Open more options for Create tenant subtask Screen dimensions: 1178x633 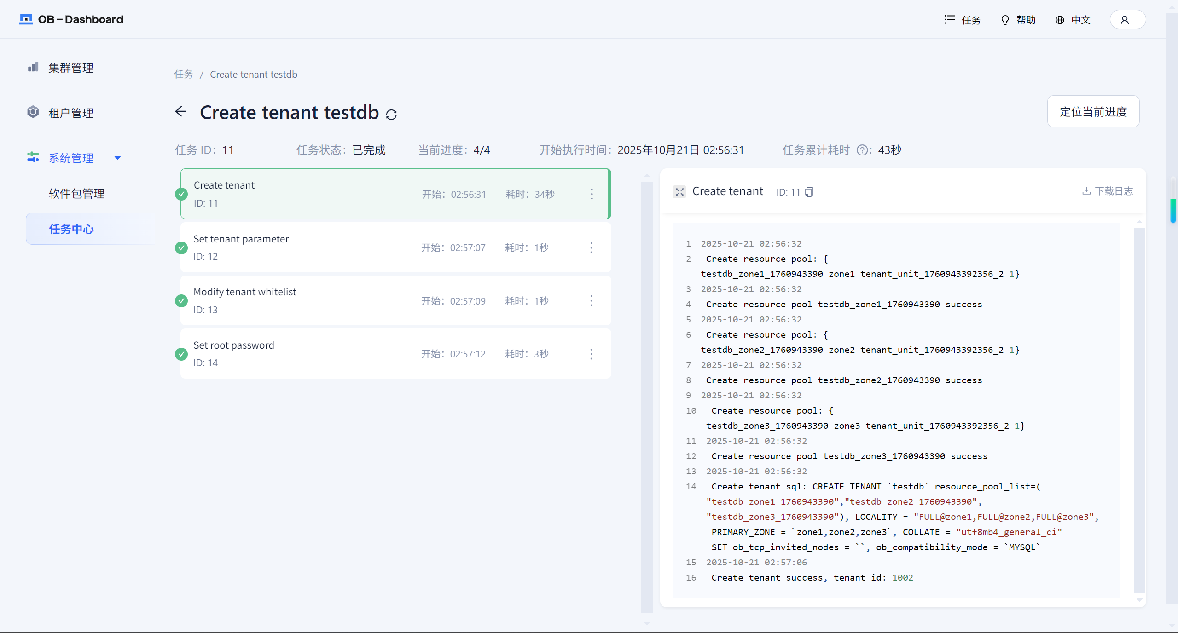tap(592, 194)
